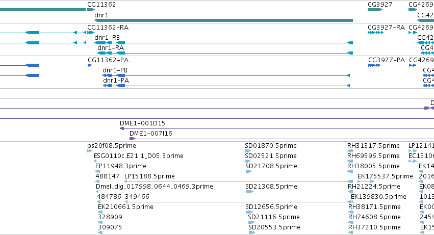Open the CG3927 gene label
434x235 pixels.
tap(380, 5)
